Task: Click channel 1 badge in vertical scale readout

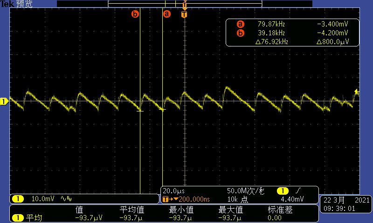Action: tap(18, 198)
